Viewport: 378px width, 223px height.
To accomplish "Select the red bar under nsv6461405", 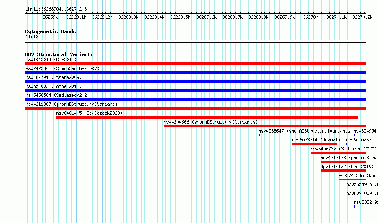I will click(207, 117).
